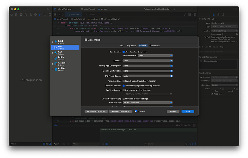Open the Project navigator folder icon
The height and width of the screenshot is (158, 248).
point(11,15)
